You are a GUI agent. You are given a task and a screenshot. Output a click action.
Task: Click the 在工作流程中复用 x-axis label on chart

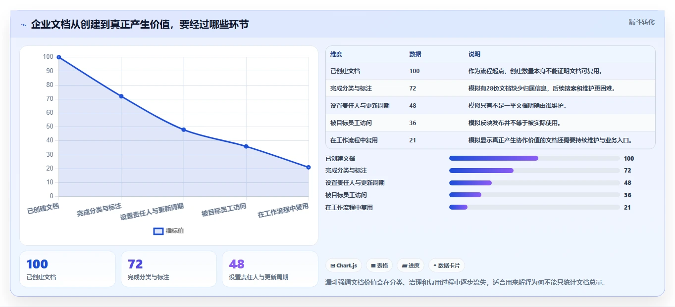click(283, 210)
